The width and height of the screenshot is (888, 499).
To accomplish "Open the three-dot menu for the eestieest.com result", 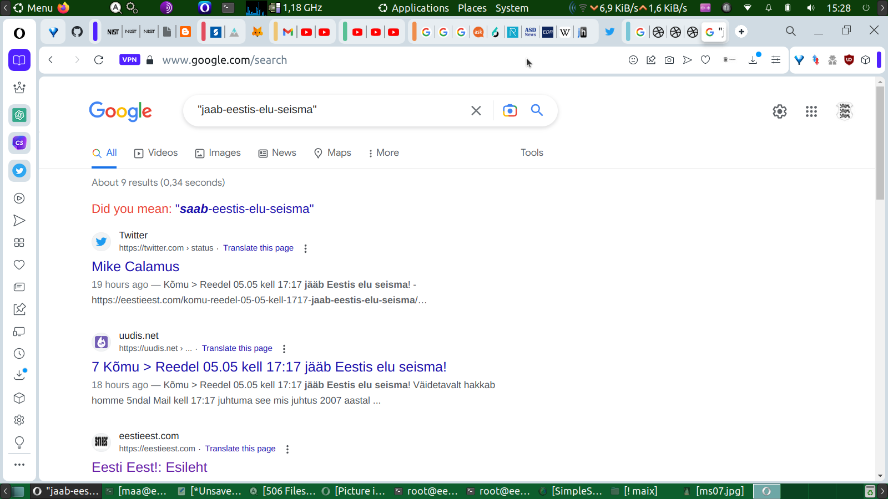I will point(287,449).
